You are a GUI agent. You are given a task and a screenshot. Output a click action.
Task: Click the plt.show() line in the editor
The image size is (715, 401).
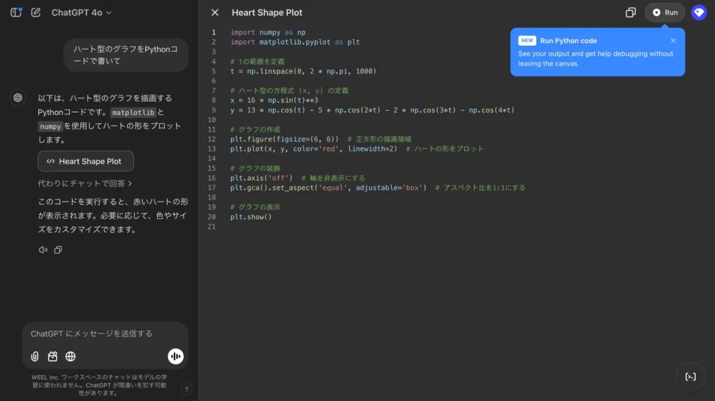click(251, 217)
